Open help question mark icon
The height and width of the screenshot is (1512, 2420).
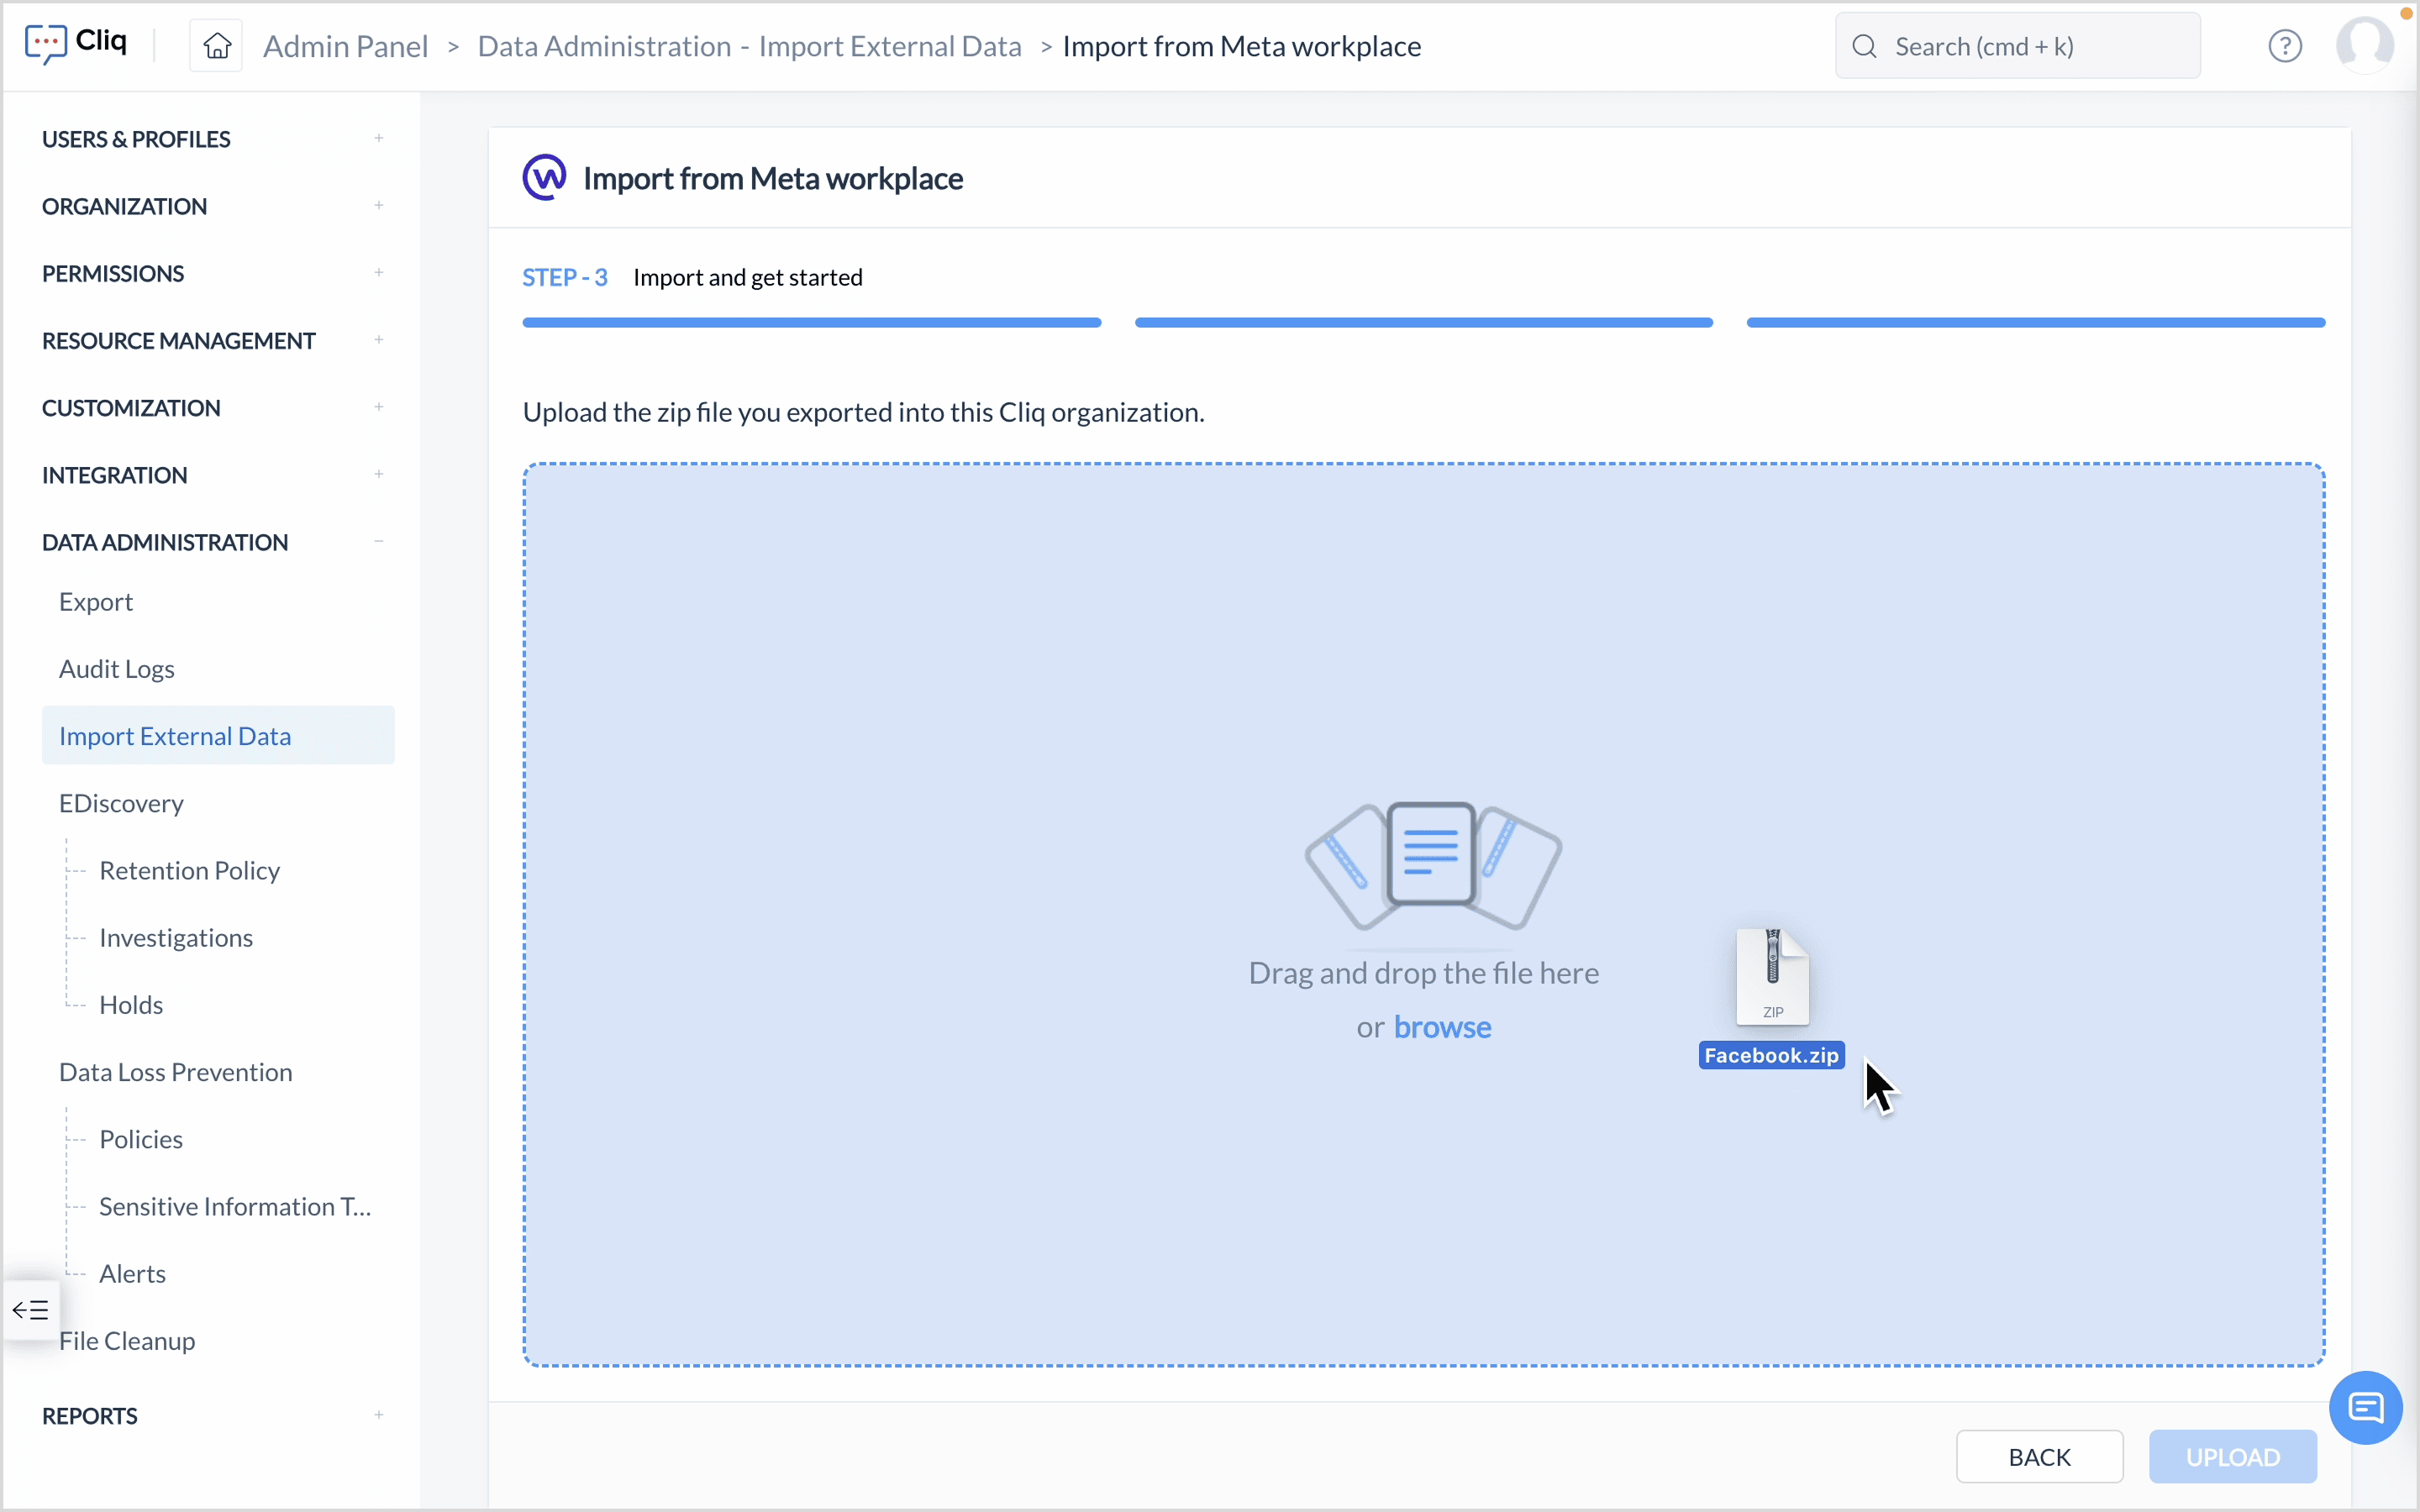[x=2284, y=46]
